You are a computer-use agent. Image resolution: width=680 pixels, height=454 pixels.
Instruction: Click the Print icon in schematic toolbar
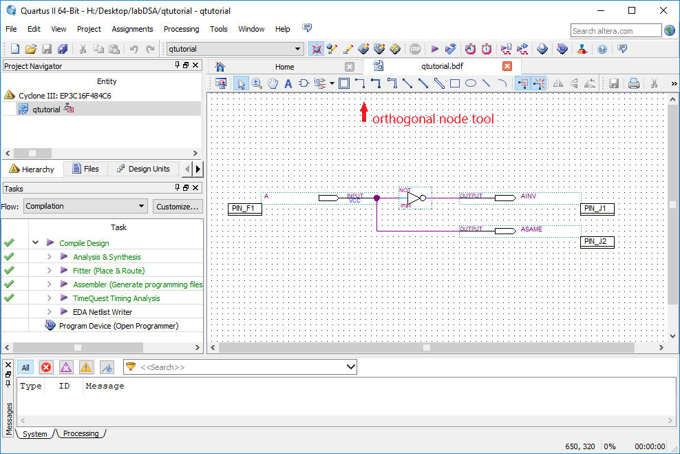(634, 83)
